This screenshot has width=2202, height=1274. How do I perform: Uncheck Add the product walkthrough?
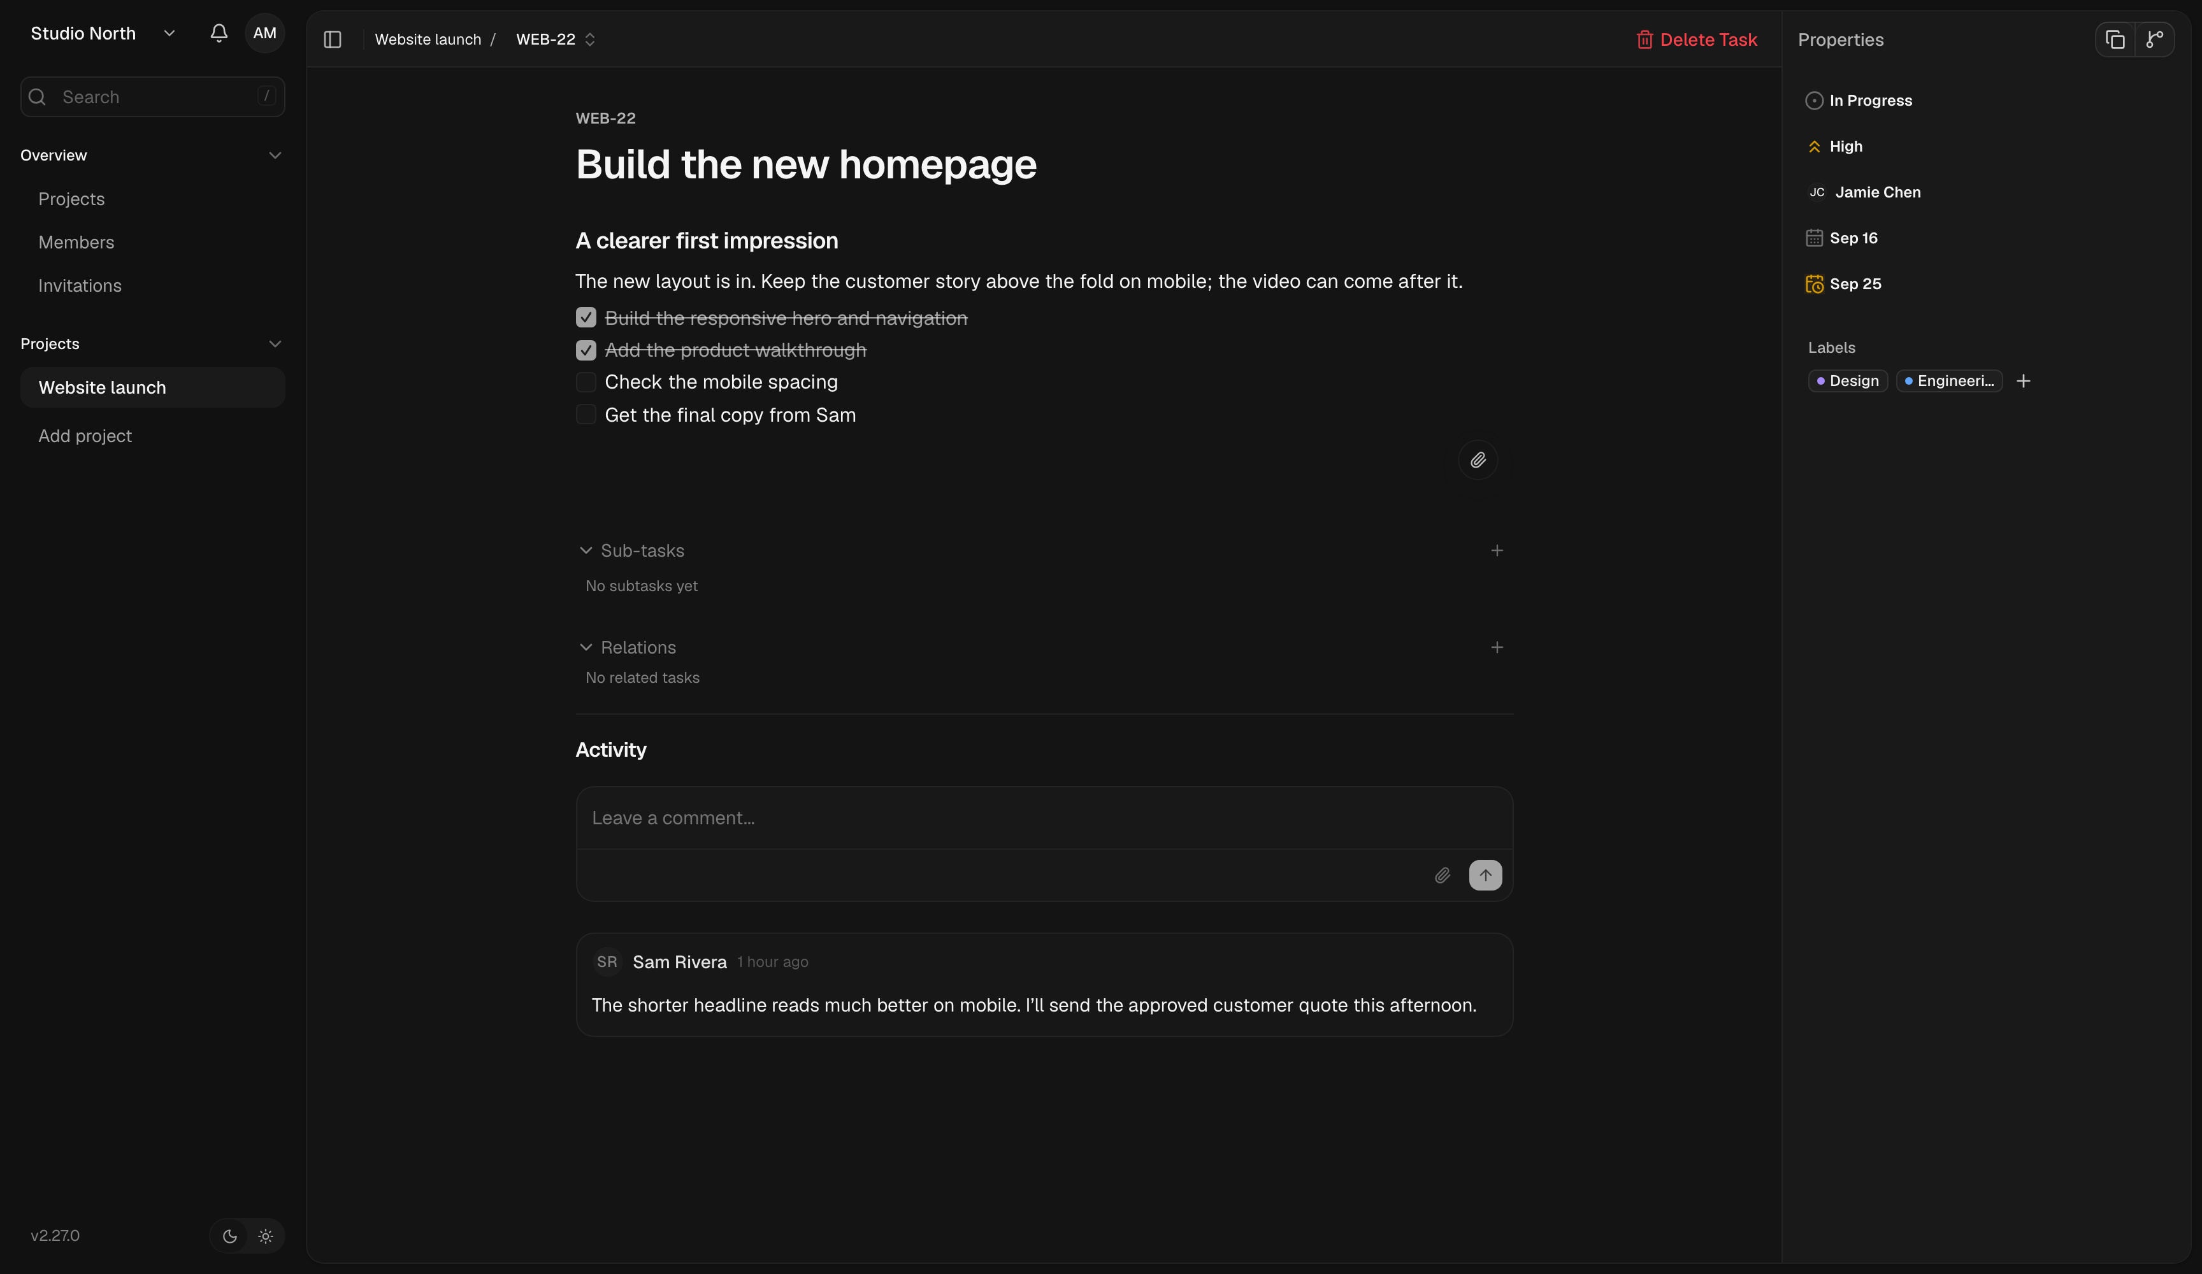click(586, 350)
